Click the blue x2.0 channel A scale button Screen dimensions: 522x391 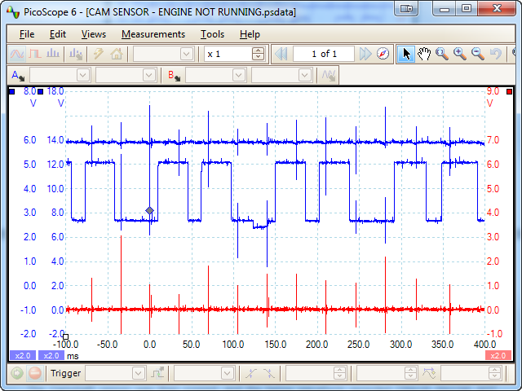click(20, 355)
